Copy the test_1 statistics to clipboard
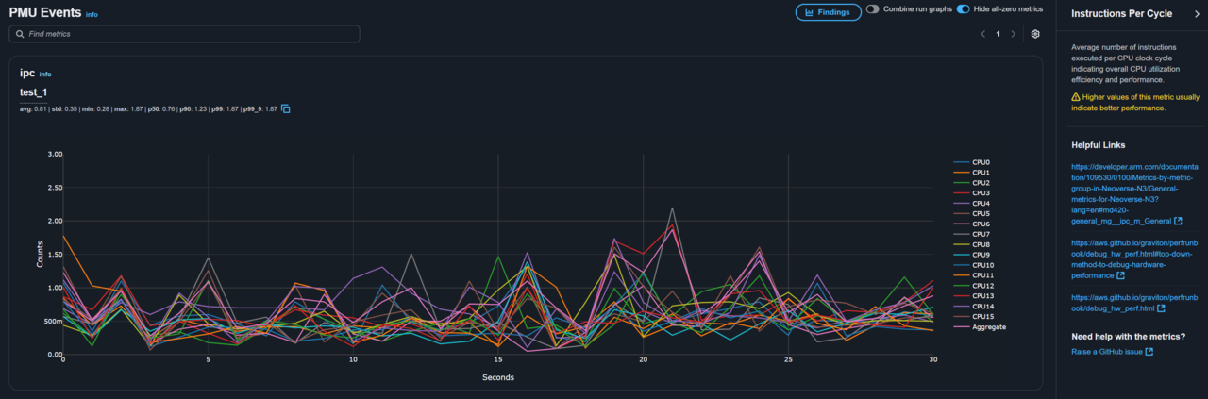 (x=285, y=108)
